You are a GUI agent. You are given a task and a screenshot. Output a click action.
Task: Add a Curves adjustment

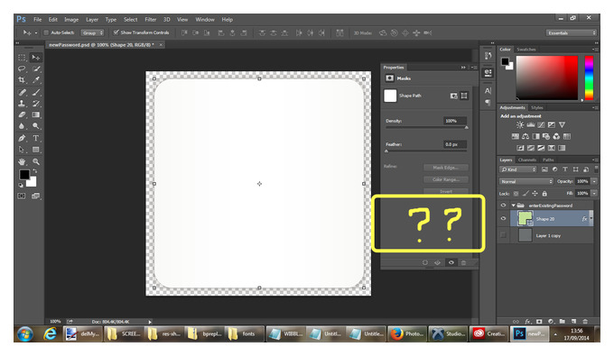(541, 125)
